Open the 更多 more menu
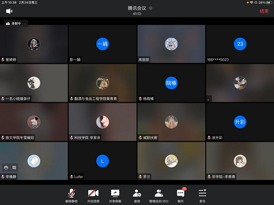Viewport: 274px width, 205px height. (202, 196)
